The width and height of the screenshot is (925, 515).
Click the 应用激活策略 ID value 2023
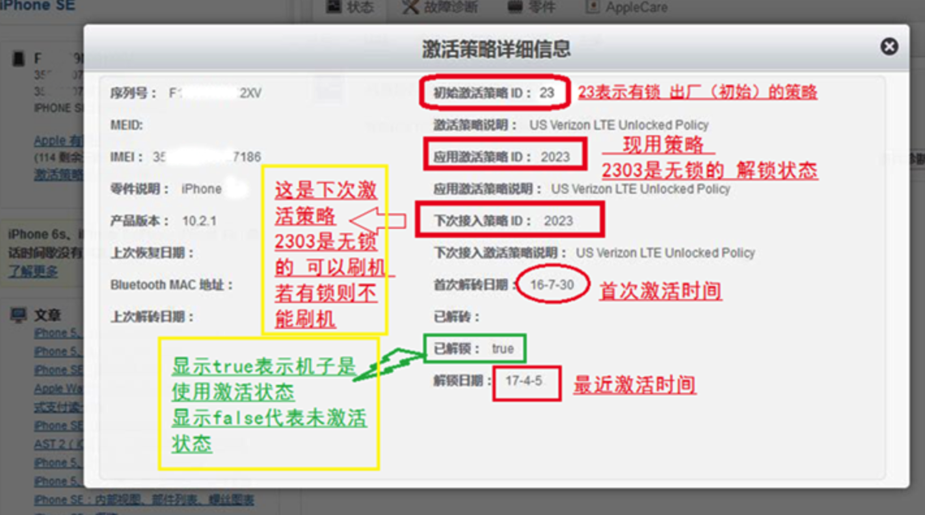click(555, 157)
